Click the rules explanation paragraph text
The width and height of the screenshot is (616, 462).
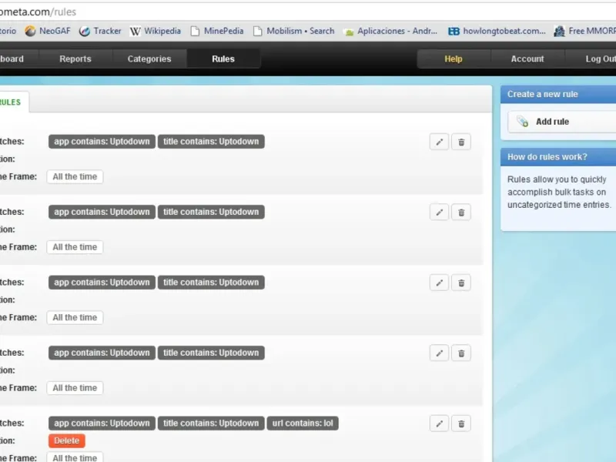[x=560, y=192]
